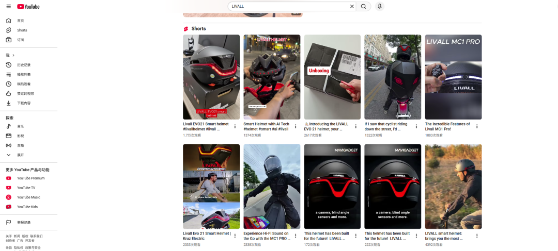The image size is (558, 251).
Task: Open Movies clapperboard icon
Action: (x=9, y=136)
